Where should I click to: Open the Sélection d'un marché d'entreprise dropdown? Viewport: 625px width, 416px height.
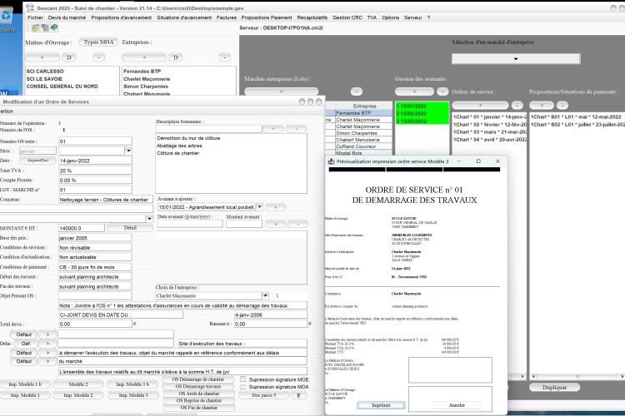coord(516,58)
